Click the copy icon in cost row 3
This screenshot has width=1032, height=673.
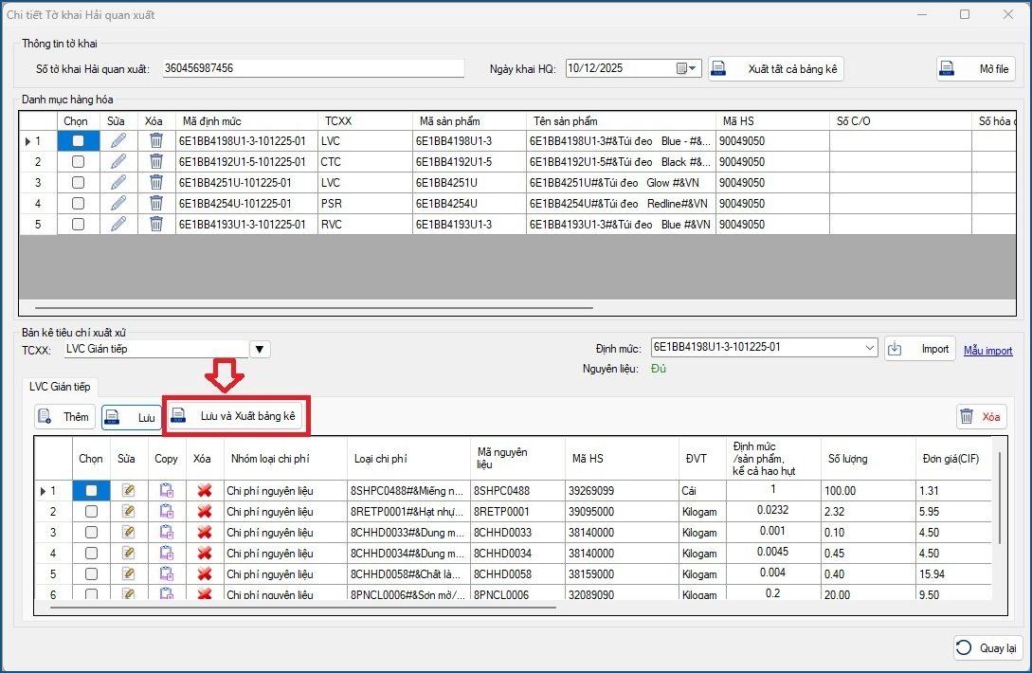point(167,533)
